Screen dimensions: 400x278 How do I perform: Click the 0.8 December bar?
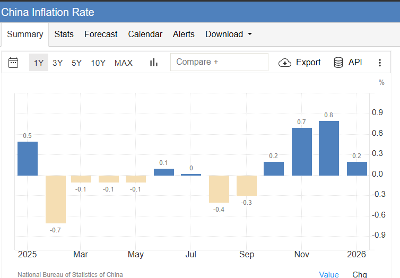329,148
